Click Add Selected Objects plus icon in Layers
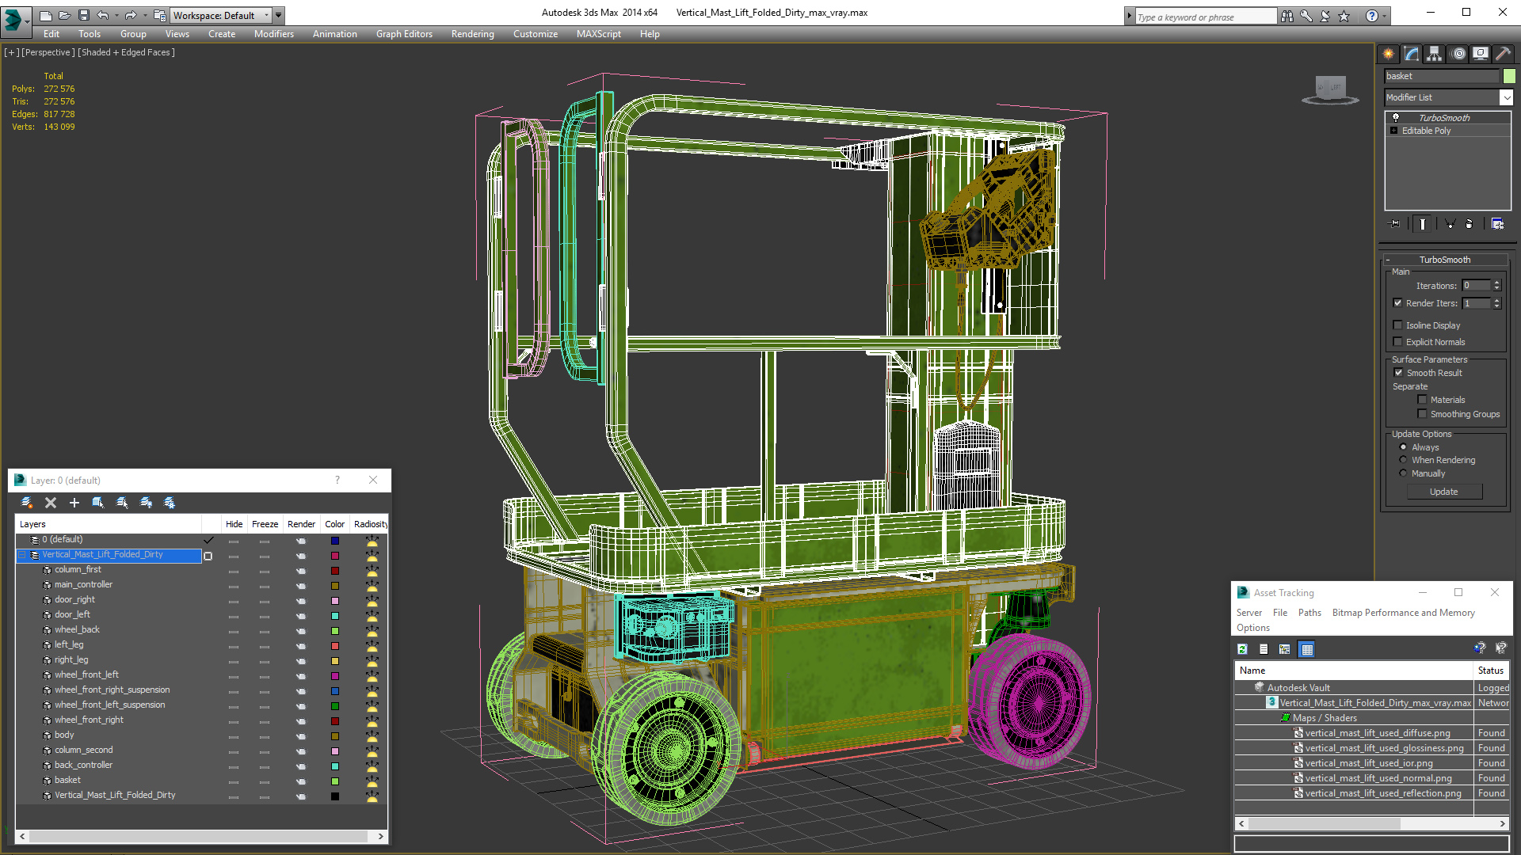 coord(74,503)
